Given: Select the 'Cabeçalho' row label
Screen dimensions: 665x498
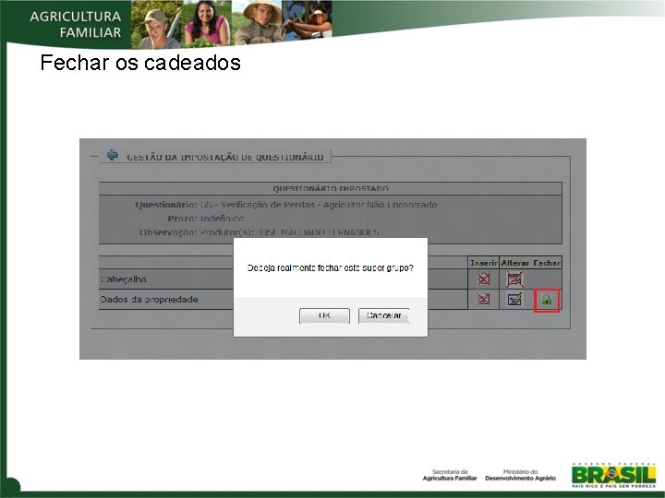Looking at the screenshot, I should click(124, 279).
